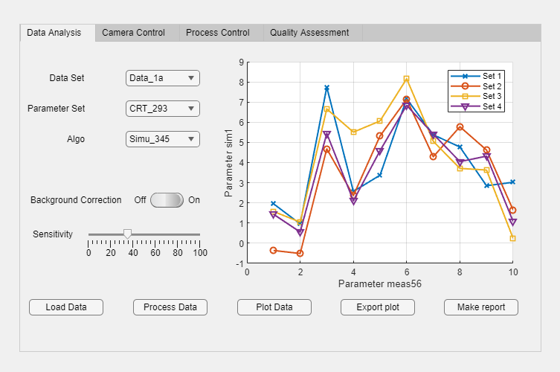
Task: Click the Load Data button
Action: click(x=66, y=307)
